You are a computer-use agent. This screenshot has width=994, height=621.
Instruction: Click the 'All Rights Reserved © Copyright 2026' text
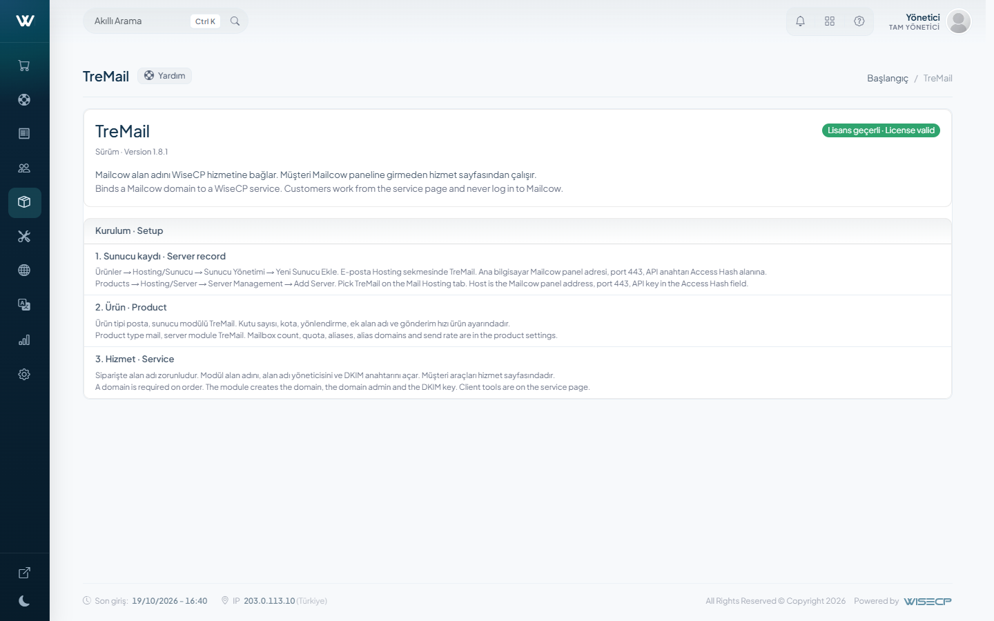(775, 601)
